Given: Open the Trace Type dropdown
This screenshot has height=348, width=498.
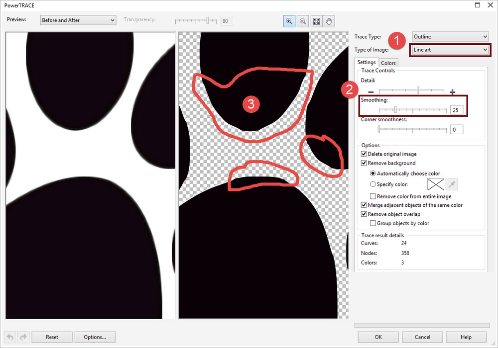Looking at the screenshot, I should point(450,37).
